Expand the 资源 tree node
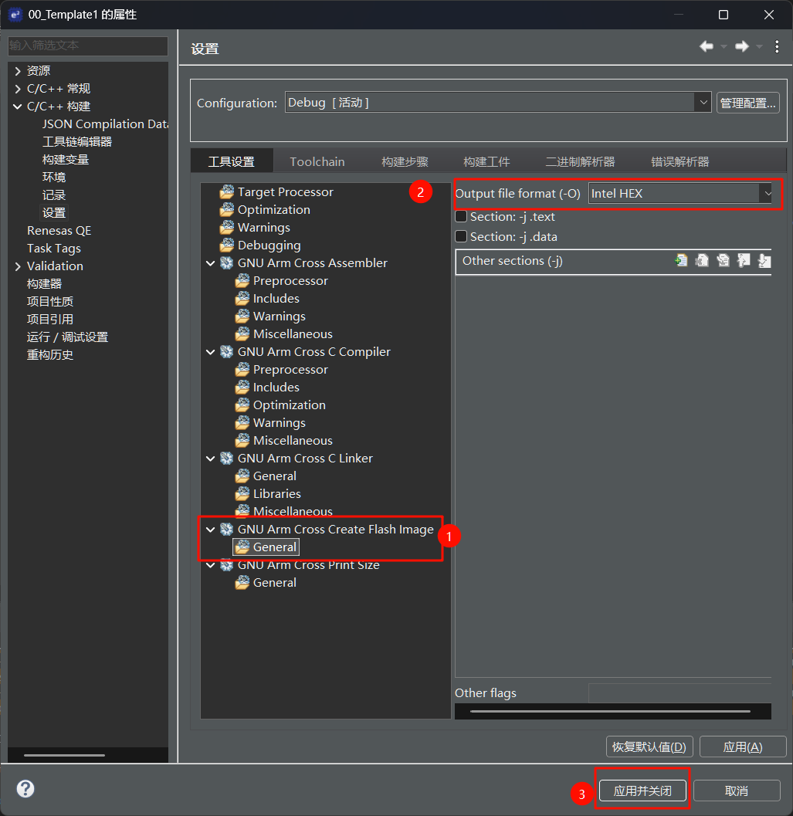This screenshot has height=816, width=793. [18, 71]
